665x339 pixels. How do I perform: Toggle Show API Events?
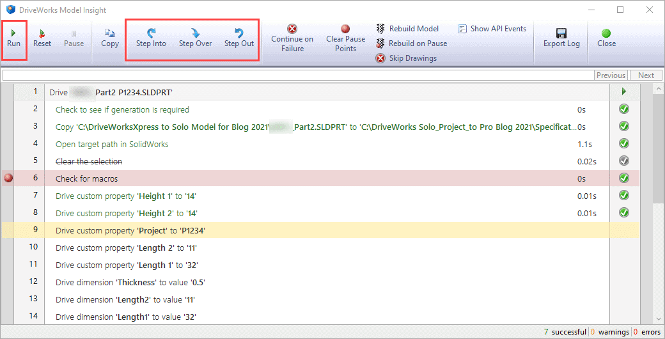pyautogui.click(x=492, y=29)
